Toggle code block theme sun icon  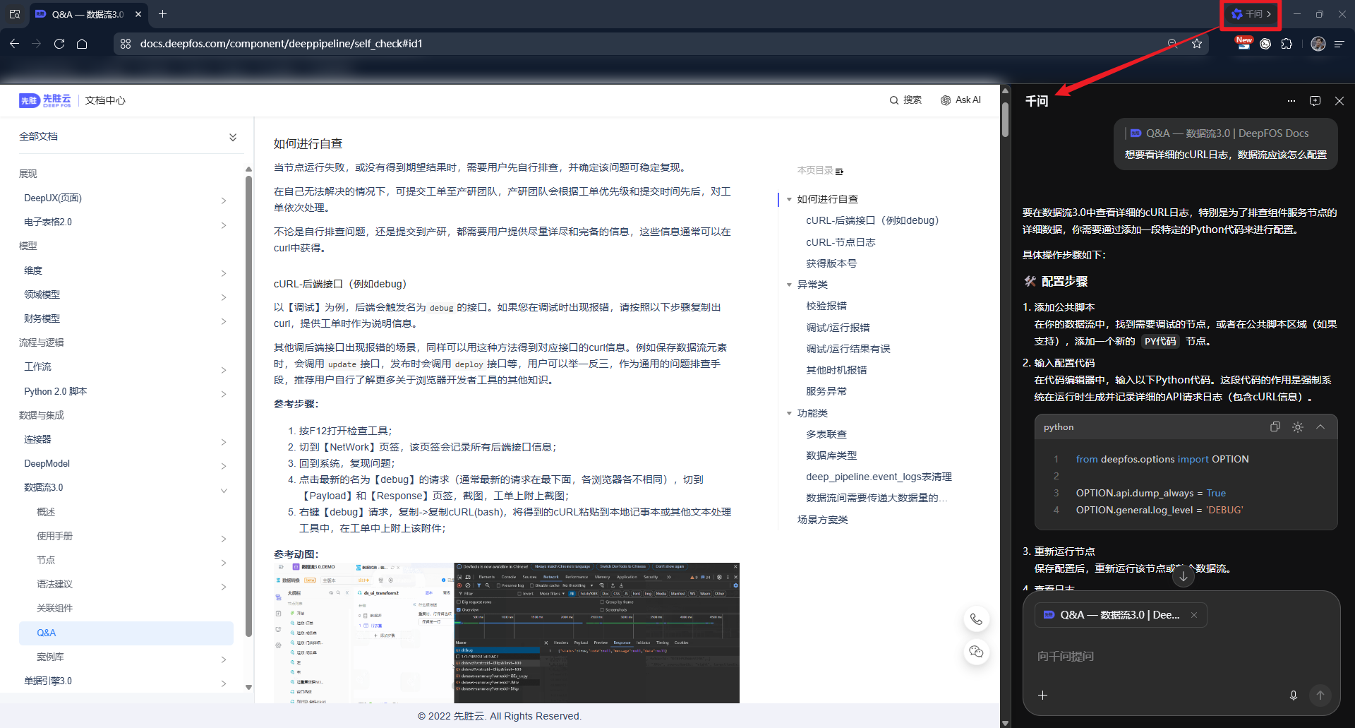pyautogui.click(x=1298, y=426)
